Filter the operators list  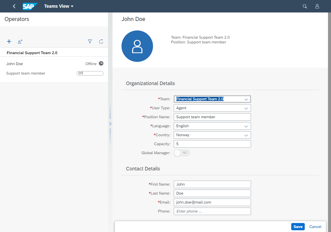[x=90, y=41]
